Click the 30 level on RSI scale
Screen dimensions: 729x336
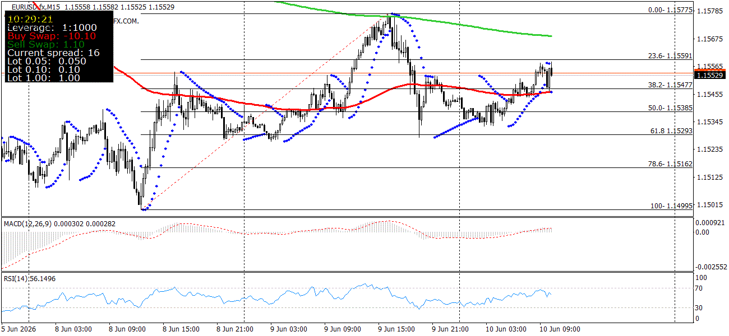[x=699, y=307]
